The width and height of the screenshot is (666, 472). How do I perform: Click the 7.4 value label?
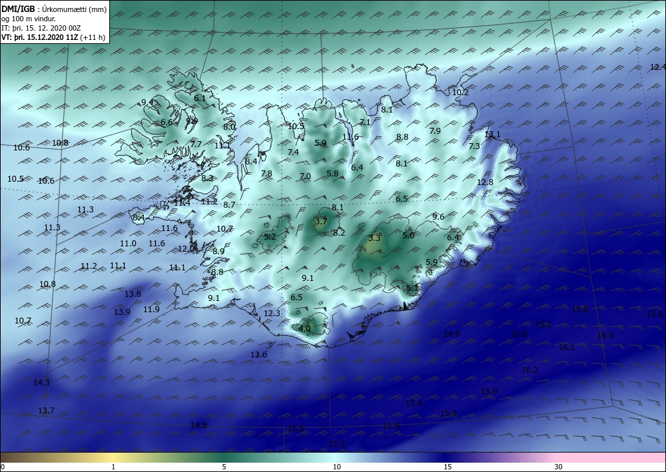(293, 152)
